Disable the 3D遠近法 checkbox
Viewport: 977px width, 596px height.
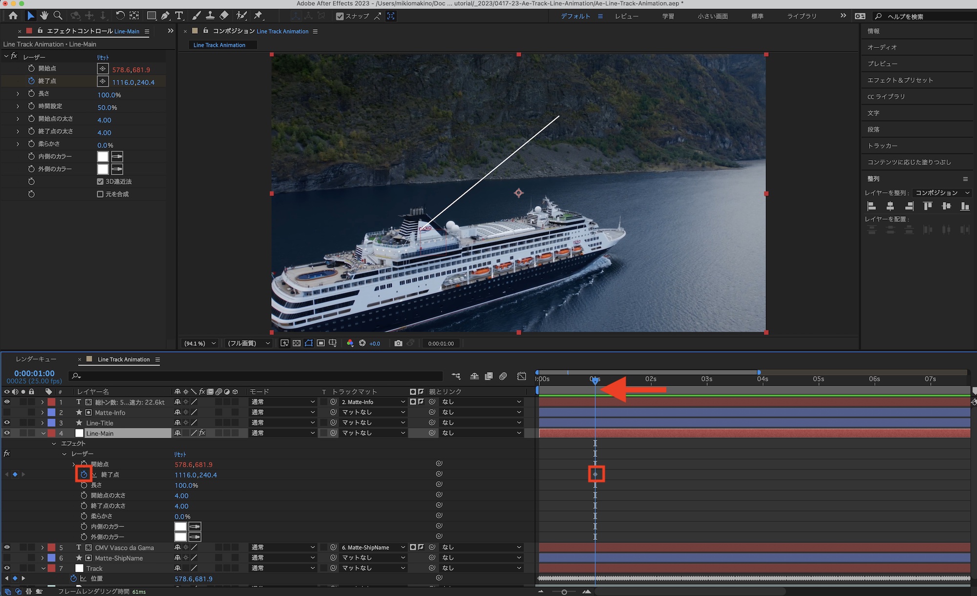click(100, 182)
